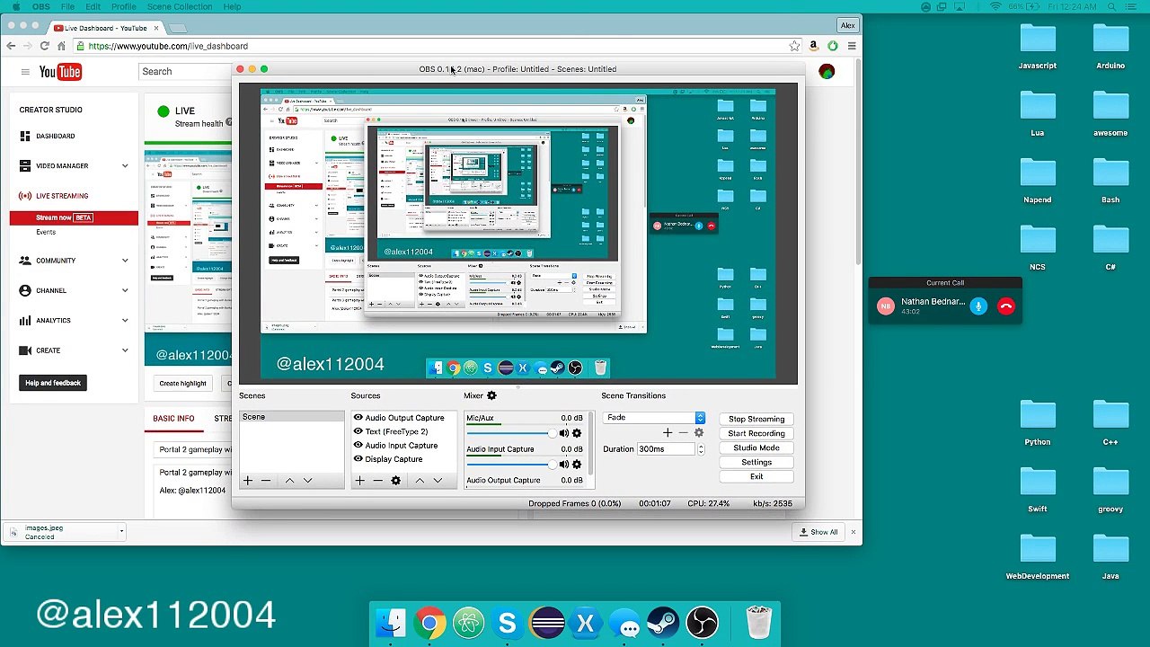Open the Fade transition dropdown
Viewport: 1150px width, 647px height.
(x=655, y=418)
